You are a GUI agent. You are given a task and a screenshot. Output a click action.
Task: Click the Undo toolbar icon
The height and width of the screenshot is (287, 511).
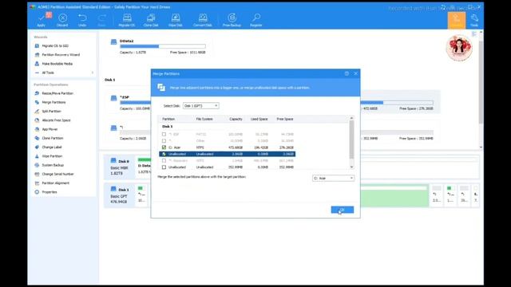[x=82, y=20]
